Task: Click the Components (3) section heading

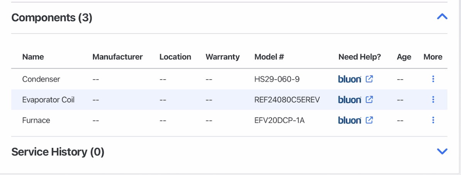Action: [x=52, y=18]
